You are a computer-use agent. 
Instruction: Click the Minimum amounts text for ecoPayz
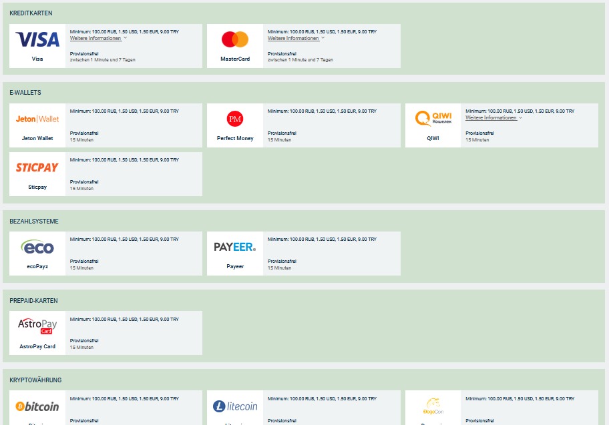(x=124, y=239)
